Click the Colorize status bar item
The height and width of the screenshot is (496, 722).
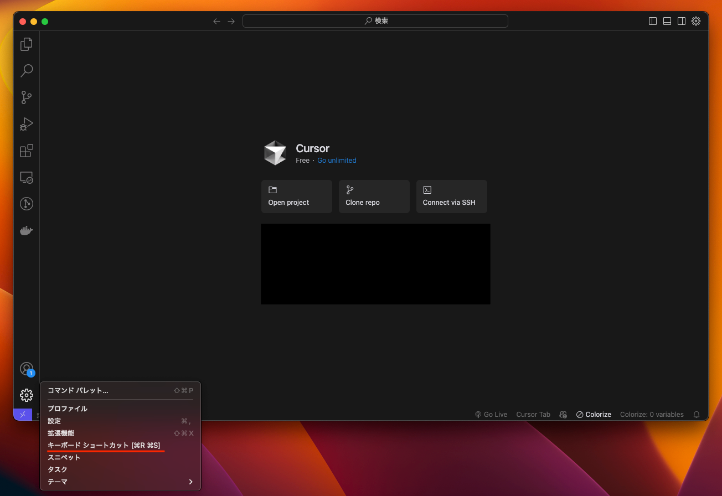click(x=594, y=414)
